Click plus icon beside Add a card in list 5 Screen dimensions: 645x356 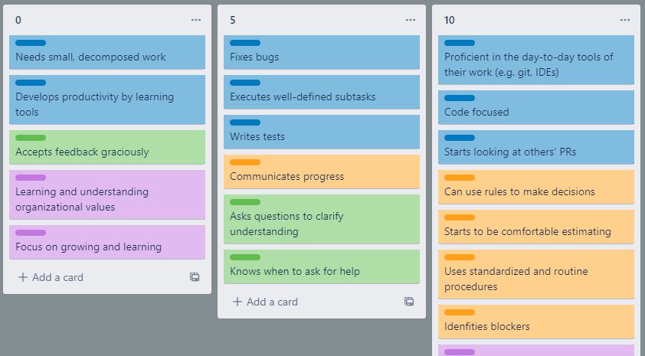click(x=237, y=302)
